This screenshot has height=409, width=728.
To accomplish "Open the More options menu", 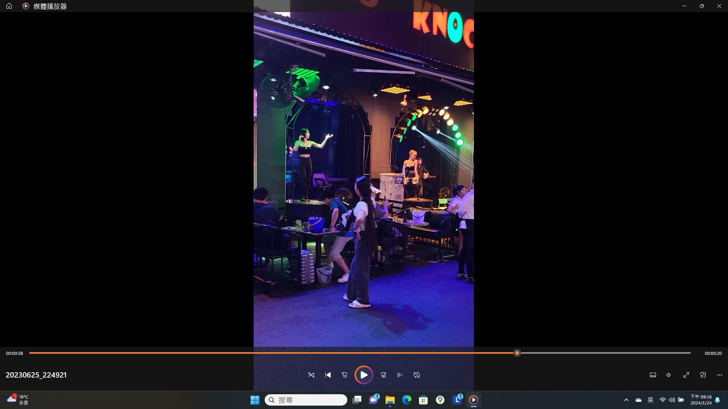I will click(720, 375).
